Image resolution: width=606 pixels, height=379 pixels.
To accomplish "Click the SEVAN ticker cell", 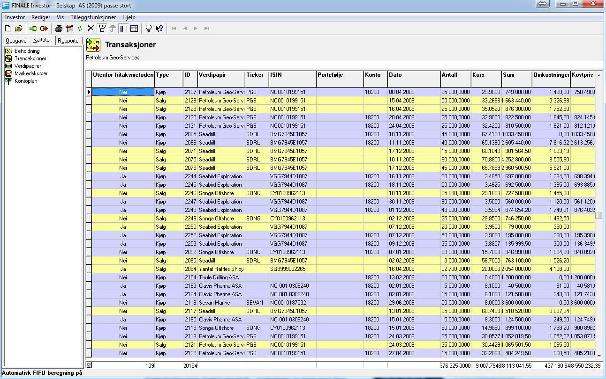I will [257, 303].
